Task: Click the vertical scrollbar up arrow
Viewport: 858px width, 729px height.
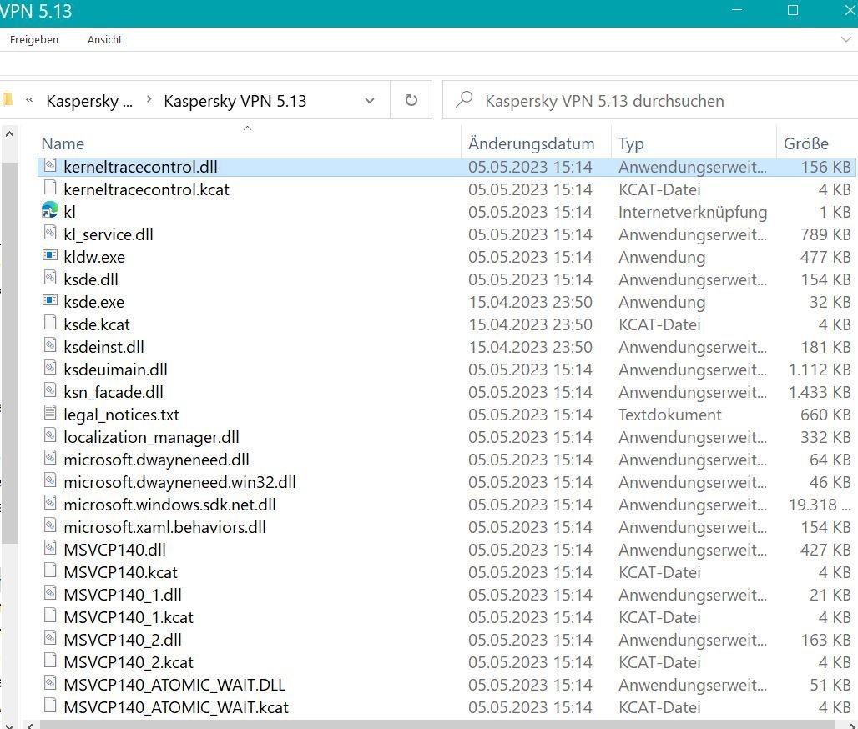Action: (x=9, y=134)
